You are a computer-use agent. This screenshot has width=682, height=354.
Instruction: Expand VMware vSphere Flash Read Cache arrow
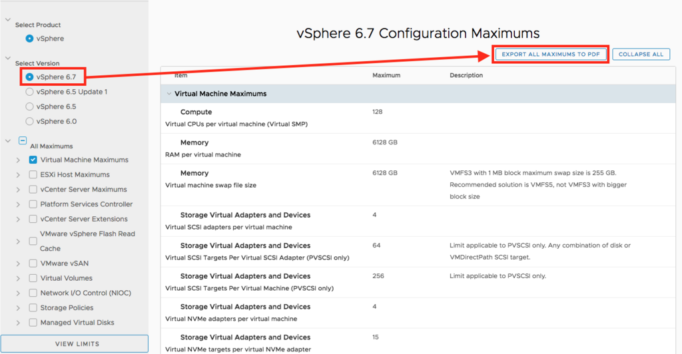(18, 242)
